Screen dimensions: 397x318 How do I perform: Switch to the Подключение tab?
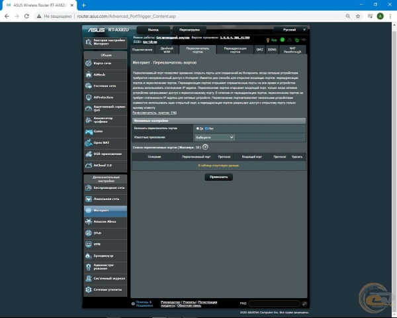[x=142, y=50]
